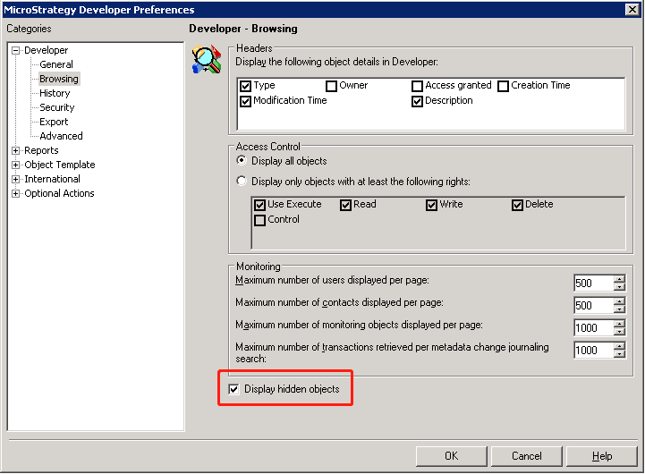Collapse the Developer tree node
This screenshot has height=474, width=645.
pos(16,51)
